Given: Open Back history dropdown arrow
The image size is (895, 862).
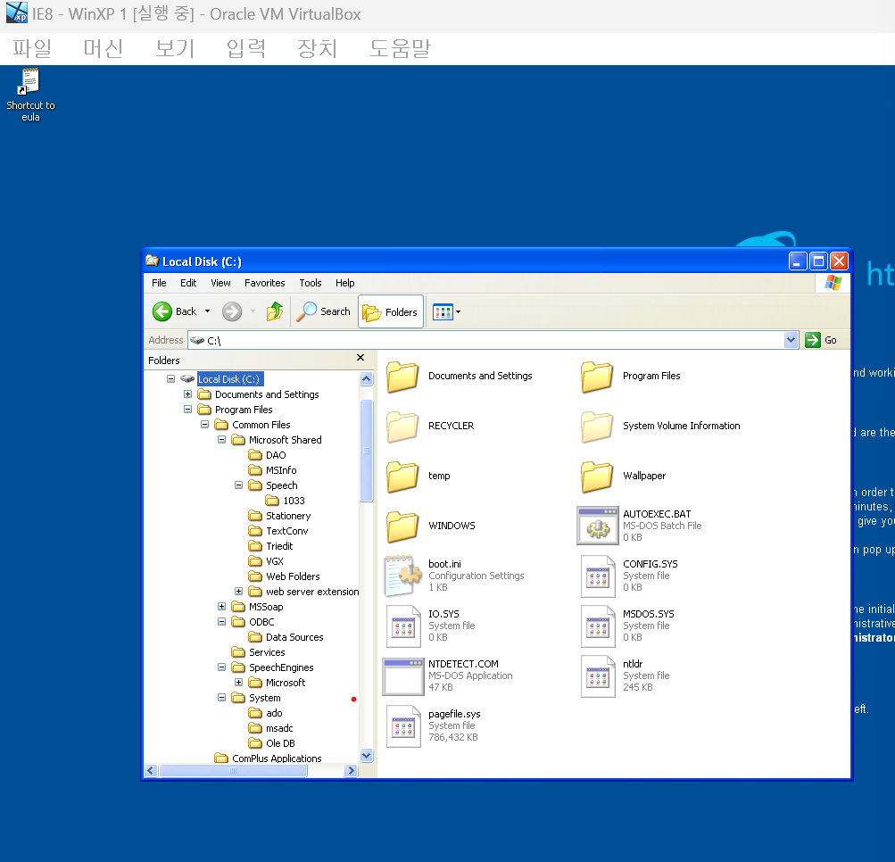Looking at the screenshot, I should click(x=207, y=311).
